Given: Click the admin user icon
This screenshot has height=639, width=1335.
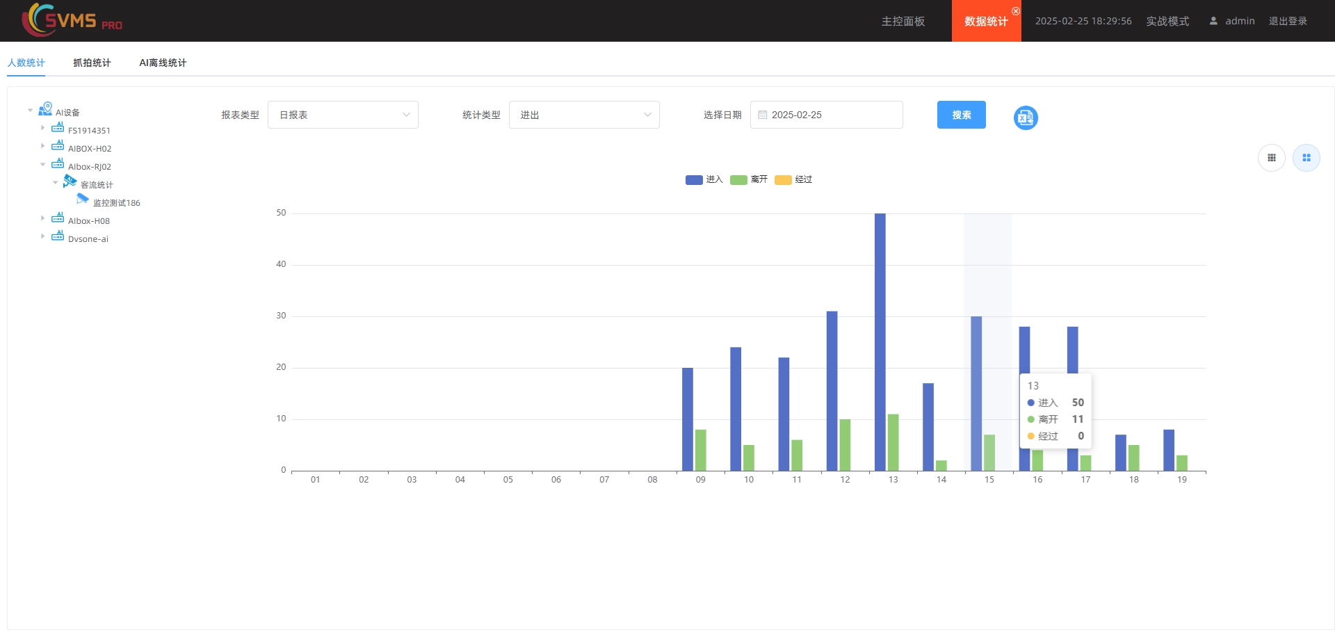Looking at the screenshot, I should coord(1213,21).
